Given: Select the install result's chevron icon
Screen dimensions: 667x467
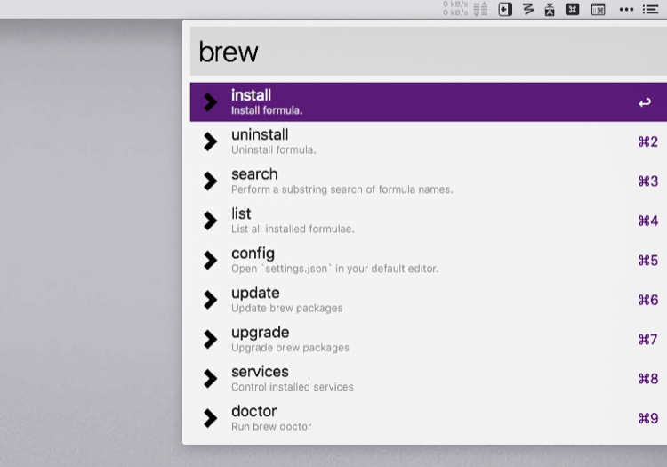Looking at the screenshot, I should click(210, 102).
